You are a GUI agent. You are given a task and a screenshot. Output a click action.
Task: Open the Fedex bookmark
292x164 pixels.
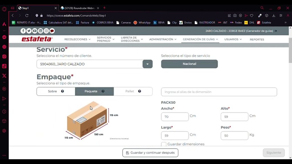(x=236, y=22)
